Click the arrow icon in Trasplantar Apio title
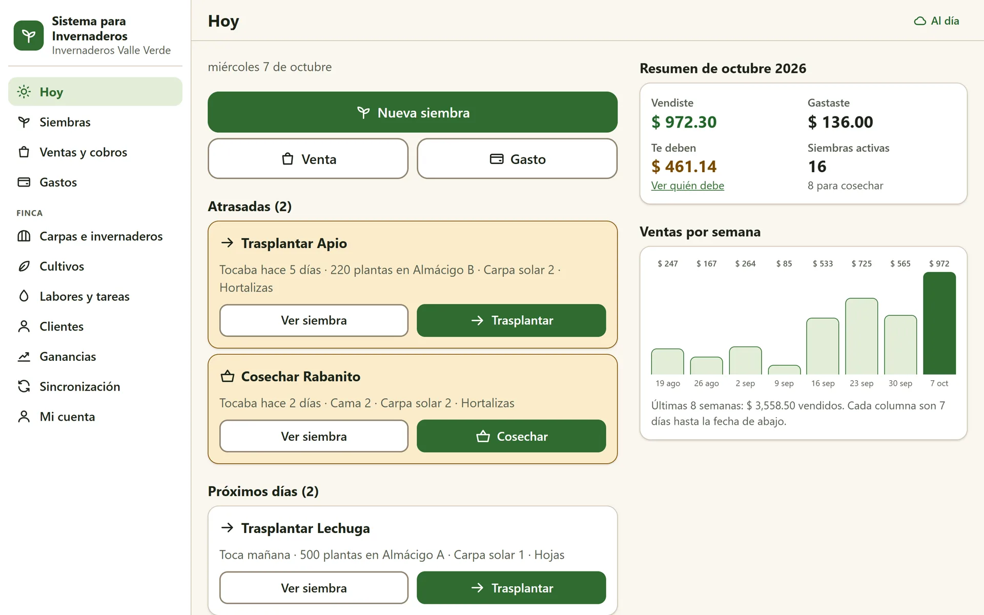Image resolution: width=984 pixels, height=615 pixels. coord(227,243)
